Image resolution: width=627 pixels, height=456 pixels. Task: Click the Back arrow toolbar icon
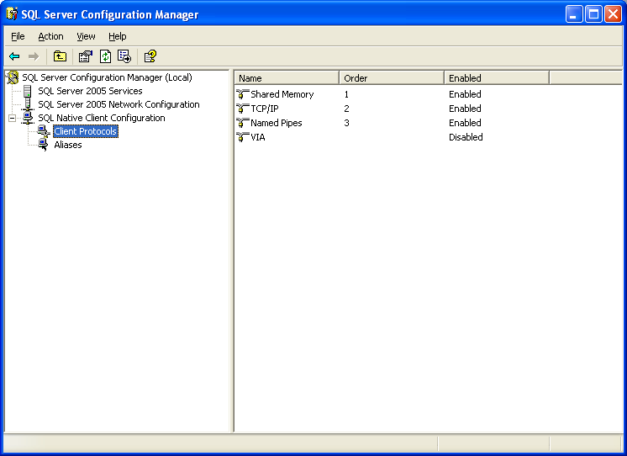click(x=14, y=56)
